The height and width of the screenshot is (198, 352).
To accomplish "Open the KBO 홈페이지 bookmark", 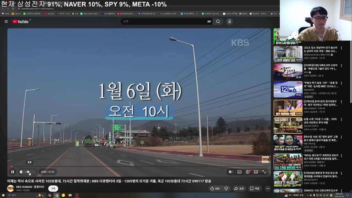I will [x=108, y=13].
